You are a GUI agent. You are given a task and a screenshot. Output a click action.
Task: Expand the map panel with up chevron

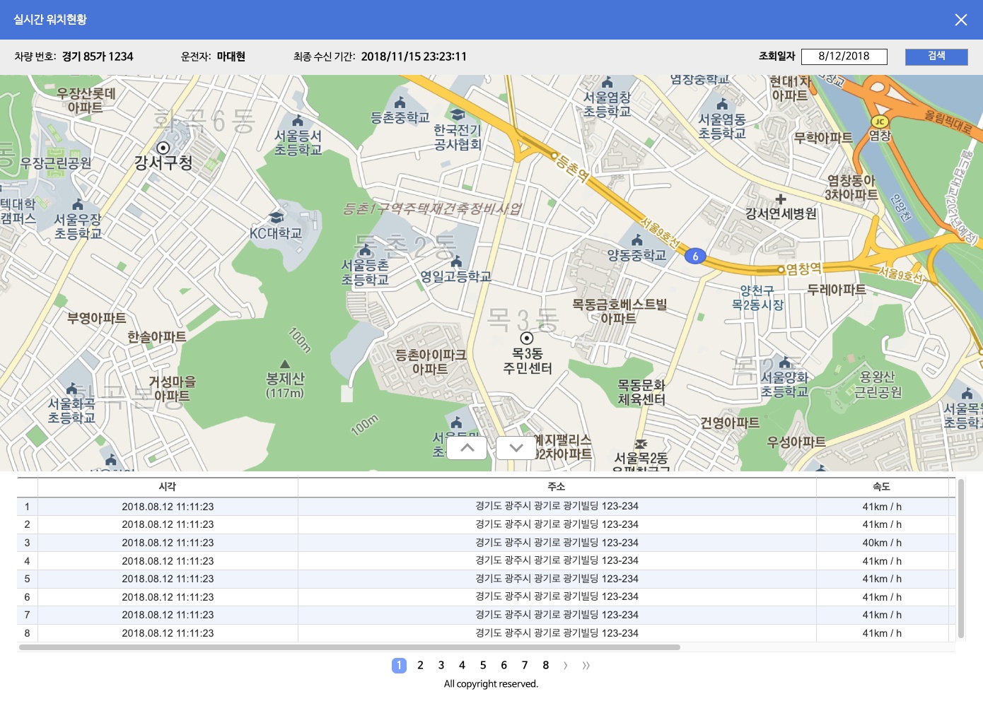tap(467, 448)
